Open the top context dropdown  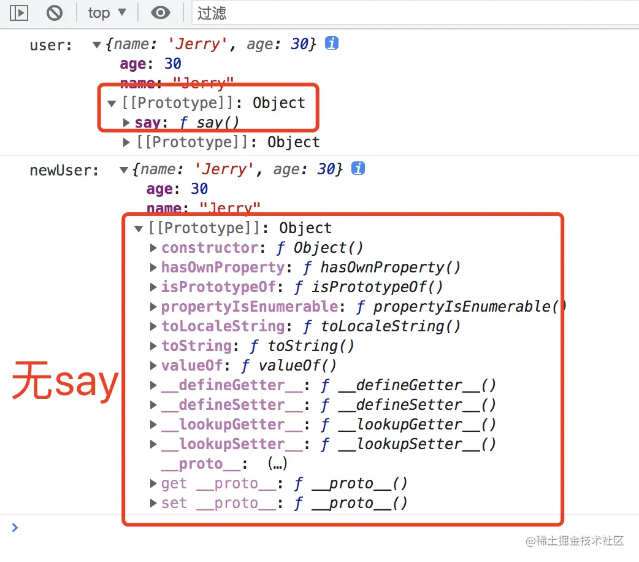[107, 13]
